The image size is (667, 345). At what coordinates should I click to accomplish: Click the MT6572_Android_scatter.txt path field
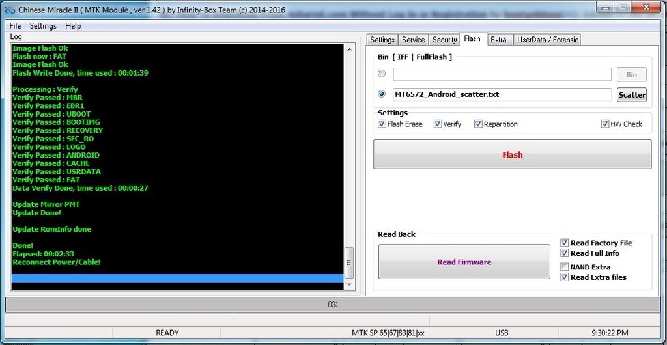(502, 94)
